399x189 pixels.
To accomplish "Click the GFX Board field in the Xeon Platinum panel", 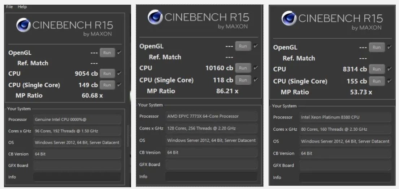I will click(345, 165).
